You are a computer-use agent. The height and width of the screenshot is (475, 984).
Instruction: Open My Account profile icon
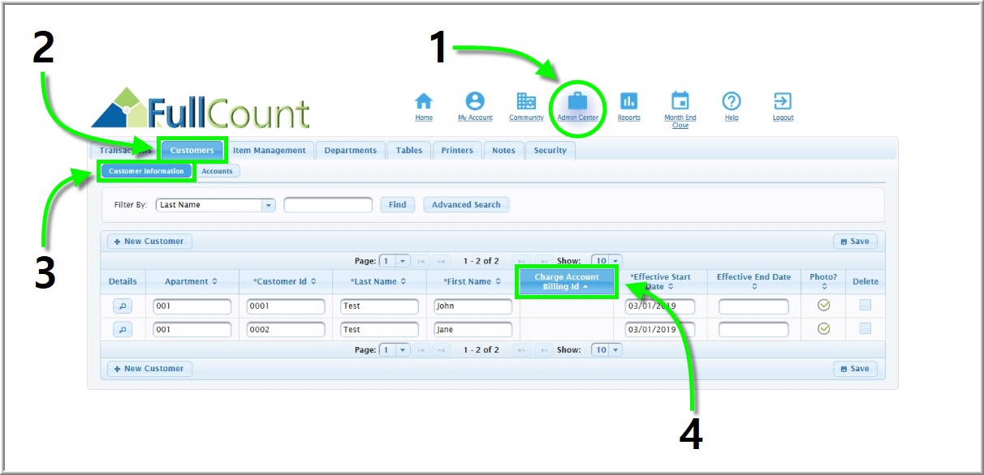point(475,101)
